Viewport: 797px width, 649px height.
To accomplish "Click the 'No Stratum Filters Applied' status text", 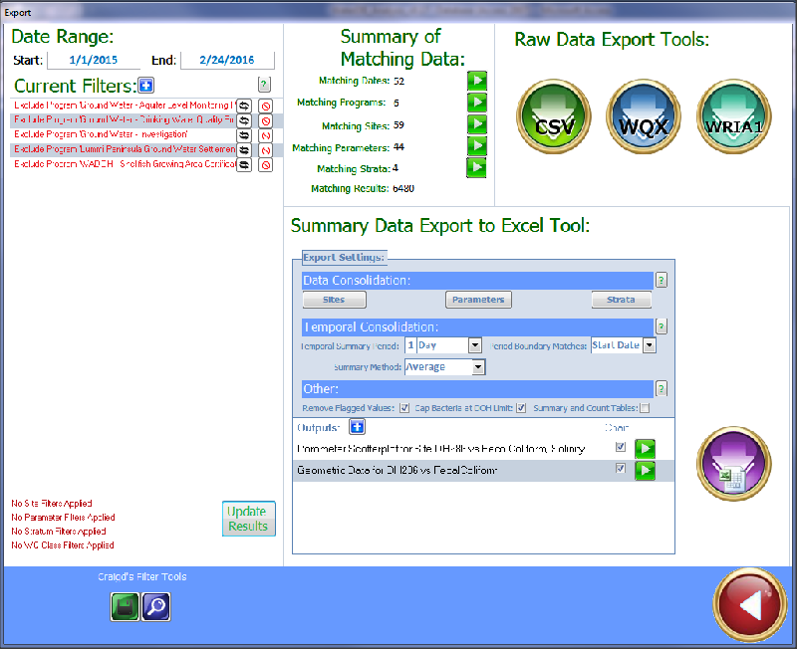I will click(59, 532).
